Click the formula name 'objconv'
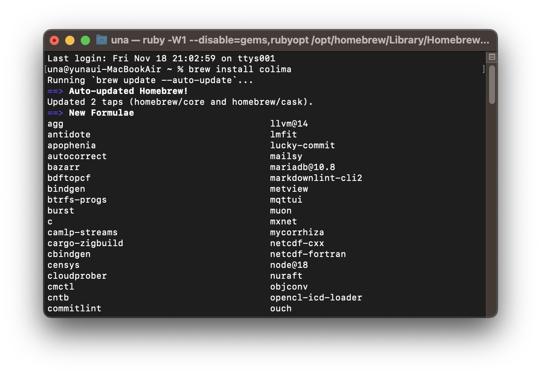 tap(289, 287)
